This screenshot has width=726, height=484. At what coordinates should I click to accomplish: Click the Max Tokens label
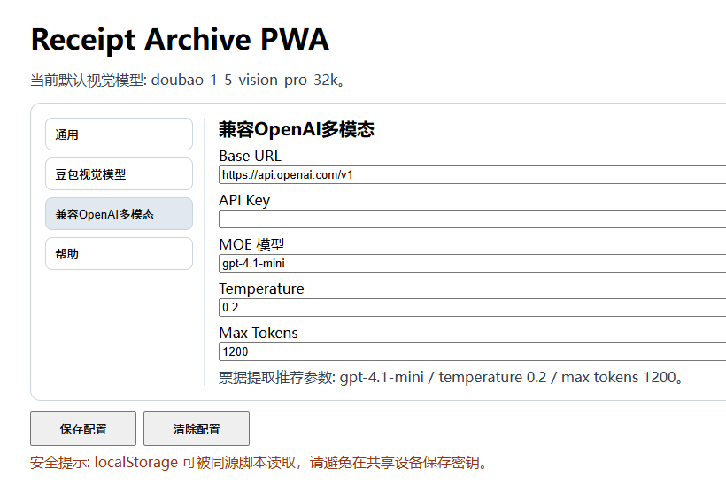tap(259, 334)
